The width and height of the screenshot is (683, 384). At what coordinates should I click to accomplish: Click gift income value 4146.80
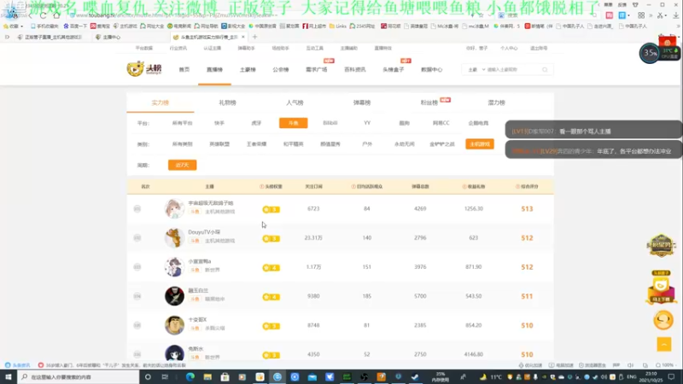pyautogui.click(x=474, y=354)
